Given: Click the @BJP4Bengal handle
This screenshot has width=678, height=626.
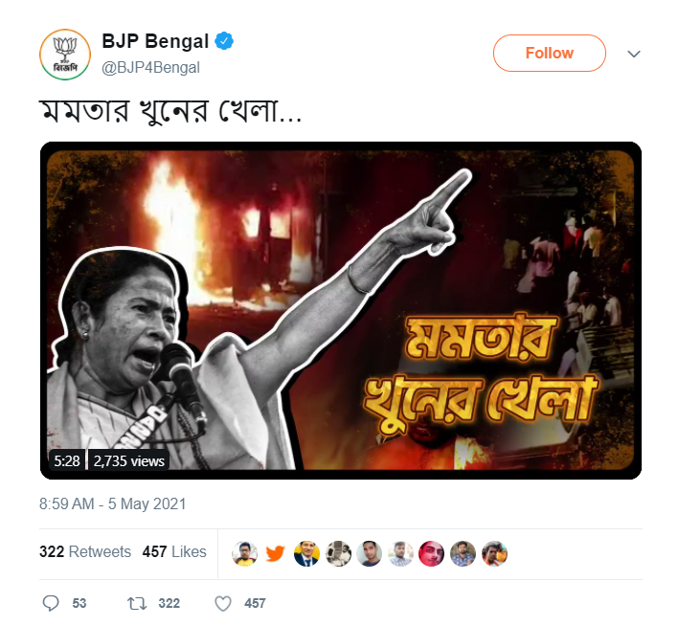Looking at the screenshot, I should (x=150, y=67).
